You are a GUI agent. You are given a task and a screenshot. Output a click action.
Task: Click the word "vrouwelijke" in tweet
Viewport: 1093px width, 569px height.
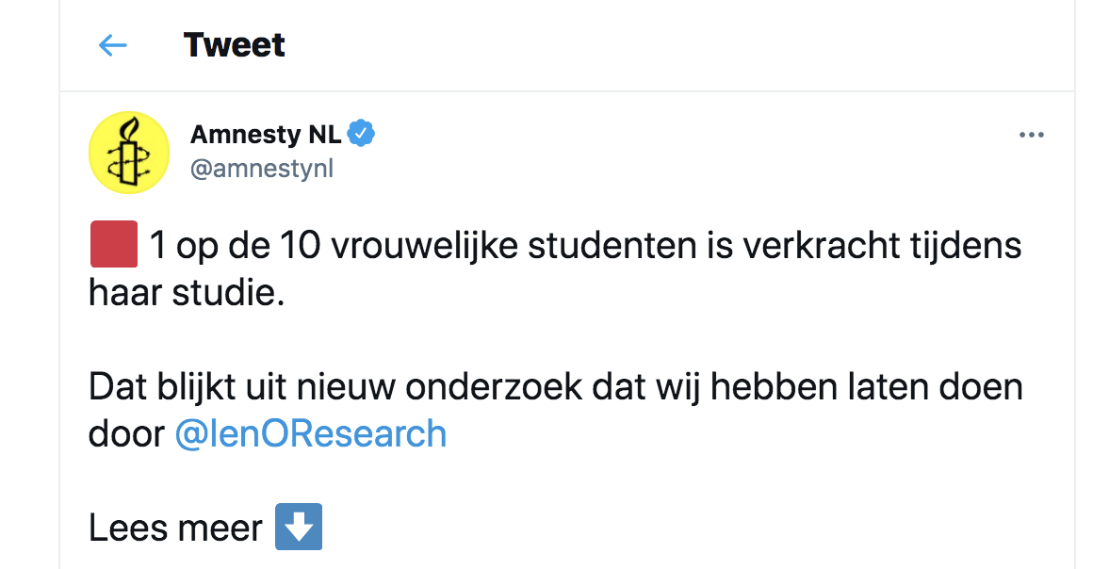425,247
